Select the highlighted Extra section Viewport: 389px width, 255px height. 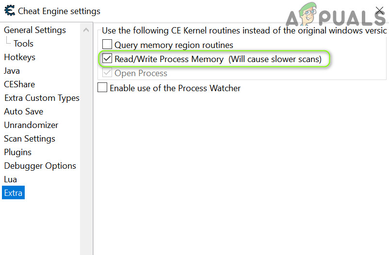[x=13, y=193]
